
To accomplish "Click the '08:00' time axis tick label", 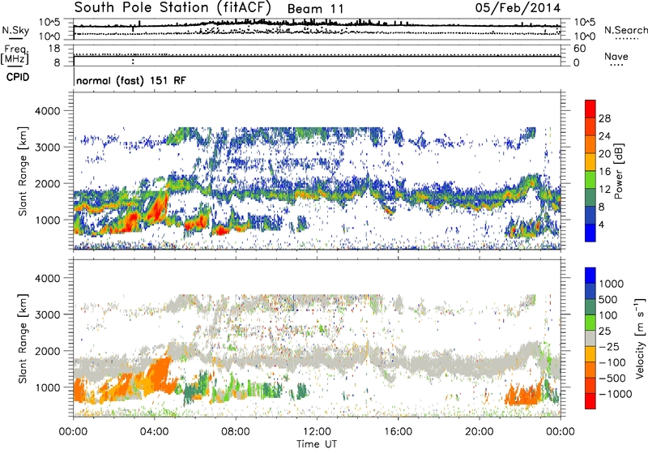I will point(236,432).
